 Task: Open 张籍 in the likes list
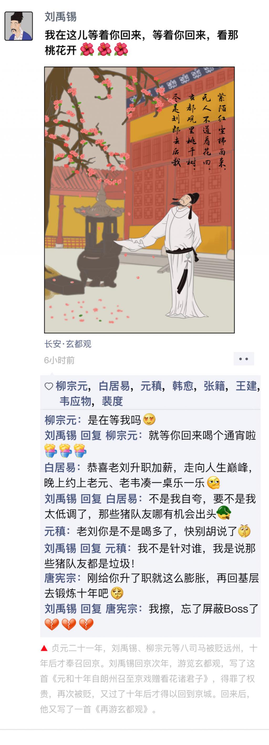(x=214, y=386)
